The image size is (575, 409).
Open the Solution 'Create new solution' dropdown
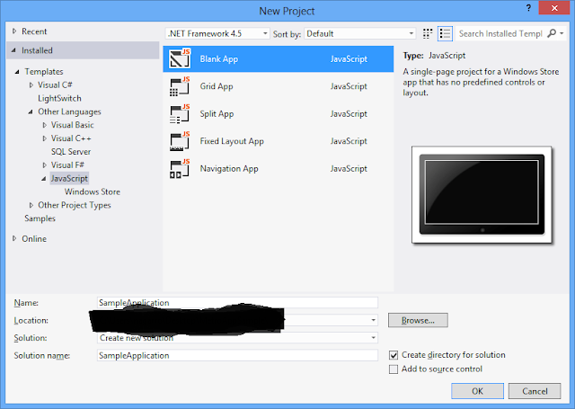coord(237,338)
